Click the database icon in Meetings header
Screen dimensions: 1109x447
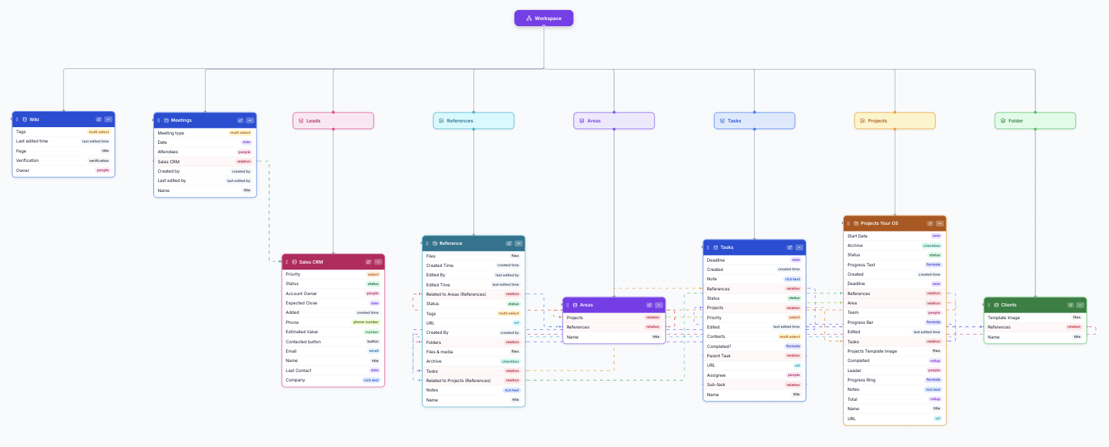[x=166, y=120]
